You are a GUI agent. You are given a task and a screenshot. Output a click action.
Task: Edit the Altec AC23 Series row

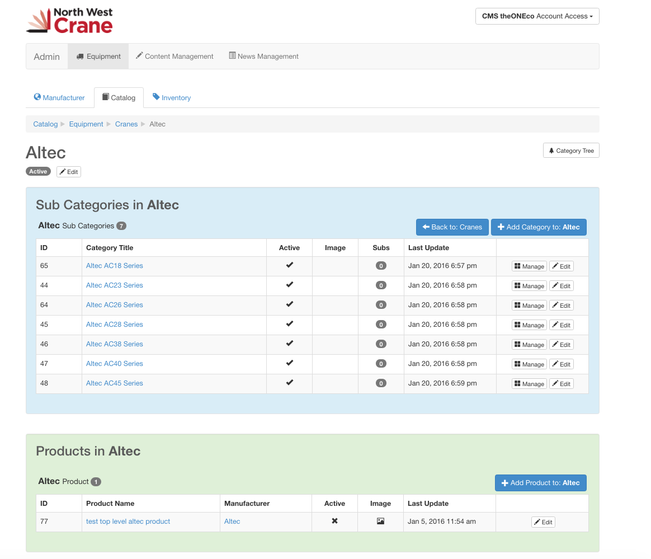[x=561, y=286]
